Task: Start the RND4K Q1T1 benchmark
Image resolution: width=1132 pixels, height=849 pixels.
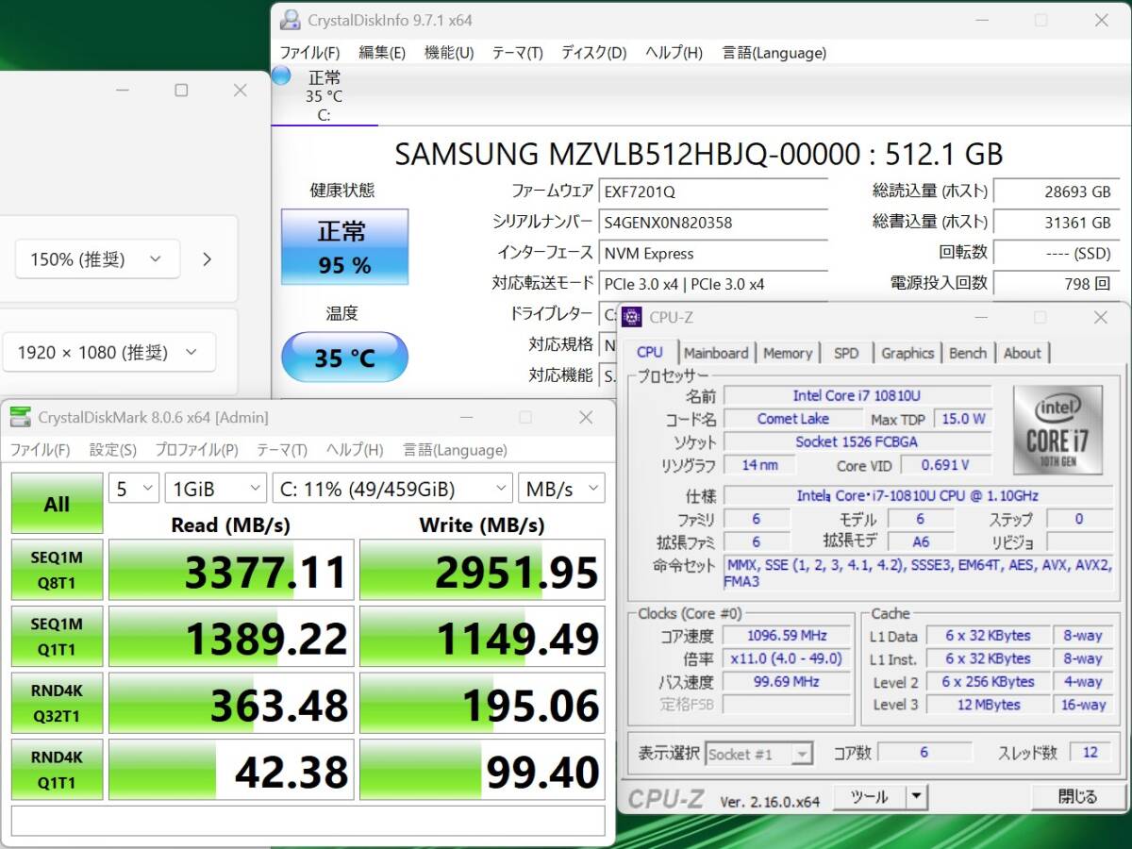Action: pos(57,769)
